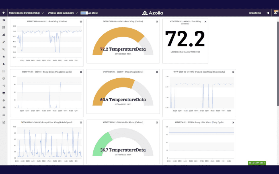279x174 pixels.
Task: Switch off the blue stats slider toggle
Action: point(84,13)
